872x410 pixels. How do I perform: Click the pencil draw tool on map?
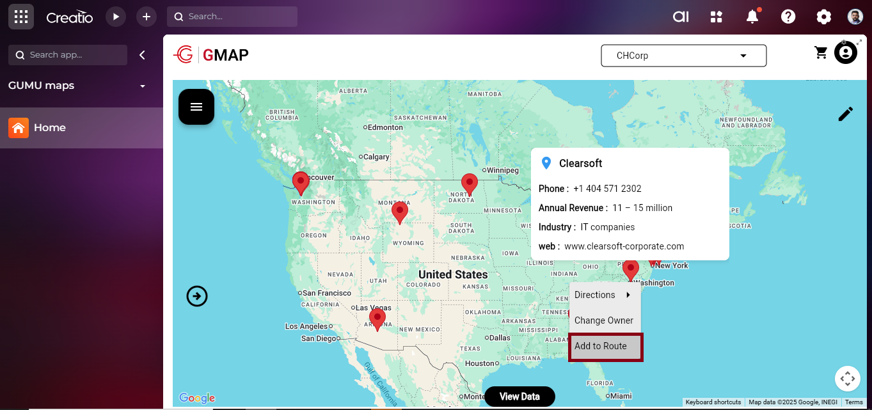coord(845,114)
